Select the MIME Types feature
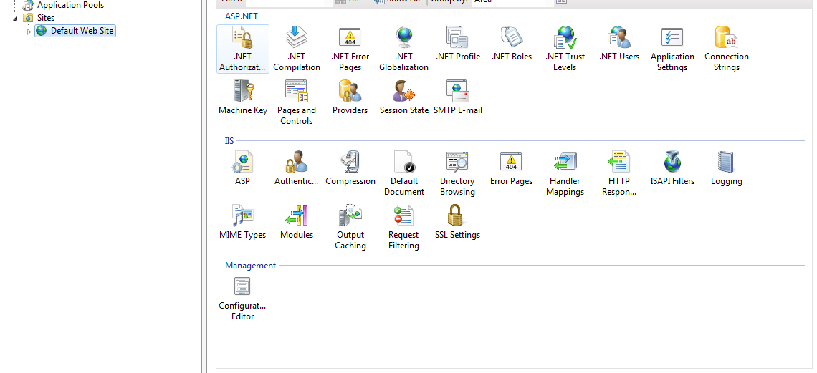The width and height of the screenshot is (817, 373). click(x=243, y=222)
